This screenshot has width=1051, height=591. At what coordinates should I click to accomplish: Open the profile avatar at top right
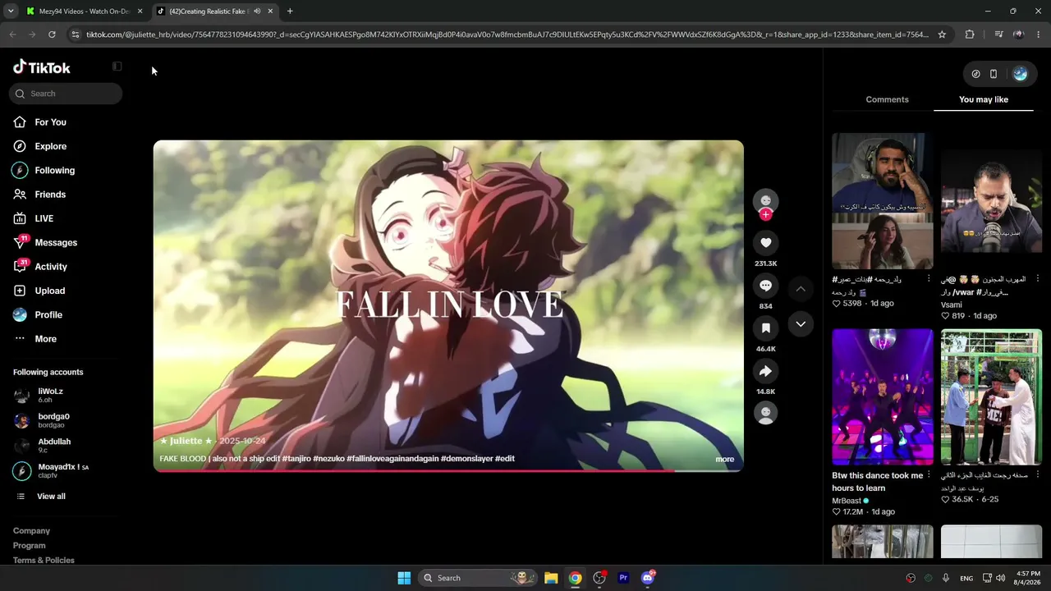[1020, 74]
